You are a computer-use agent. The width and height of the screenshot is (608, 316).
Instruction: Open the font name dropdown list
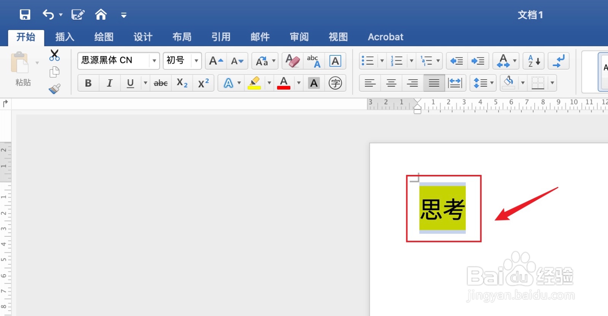[x=154, y=61]
